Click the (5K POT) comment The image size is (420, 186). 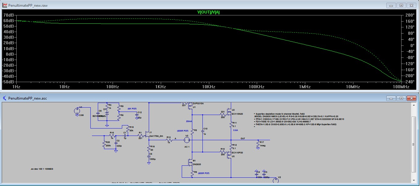133,109
